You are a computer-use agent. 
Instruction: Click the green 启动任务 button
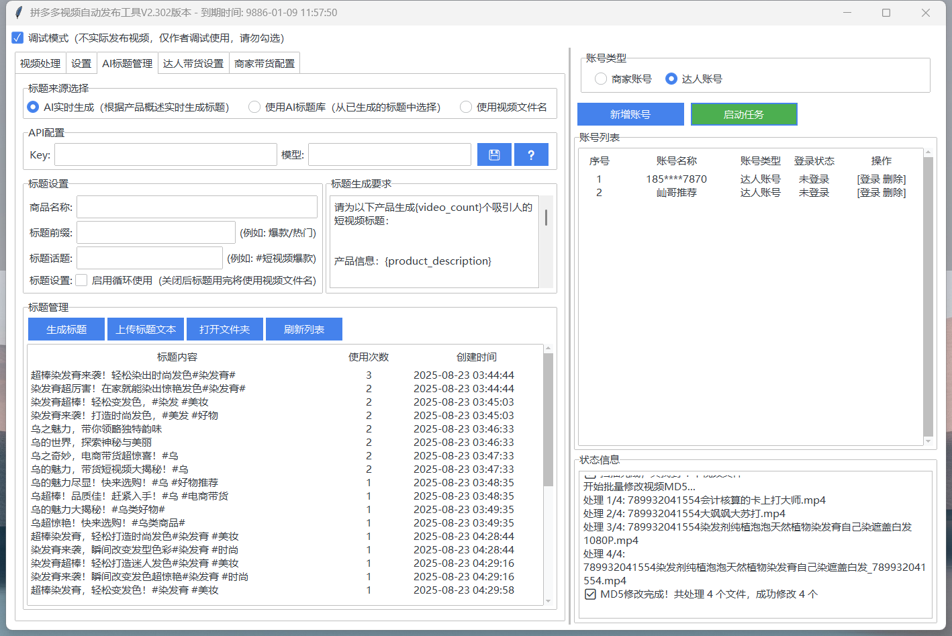(x=744, y=114)
